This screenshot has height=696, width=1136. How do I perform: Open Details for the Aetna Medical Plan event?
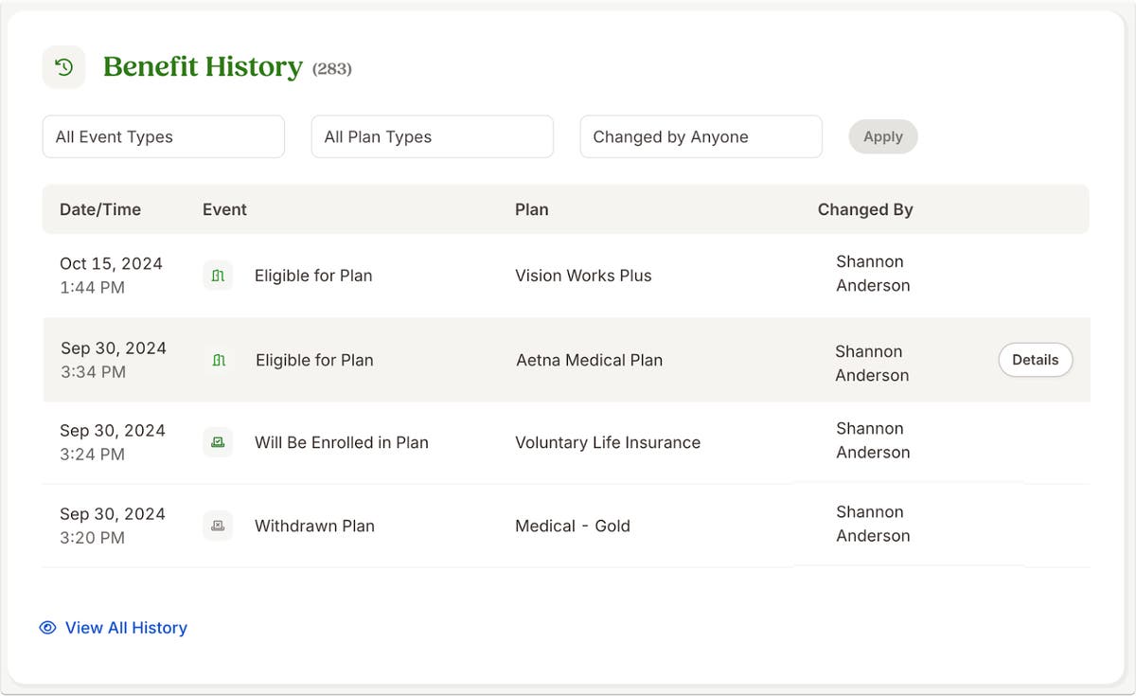1035,360
